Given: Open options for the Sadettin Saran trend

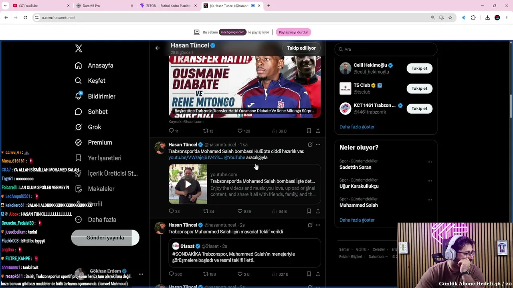Looking at the screenshot, I should point(430,162).
